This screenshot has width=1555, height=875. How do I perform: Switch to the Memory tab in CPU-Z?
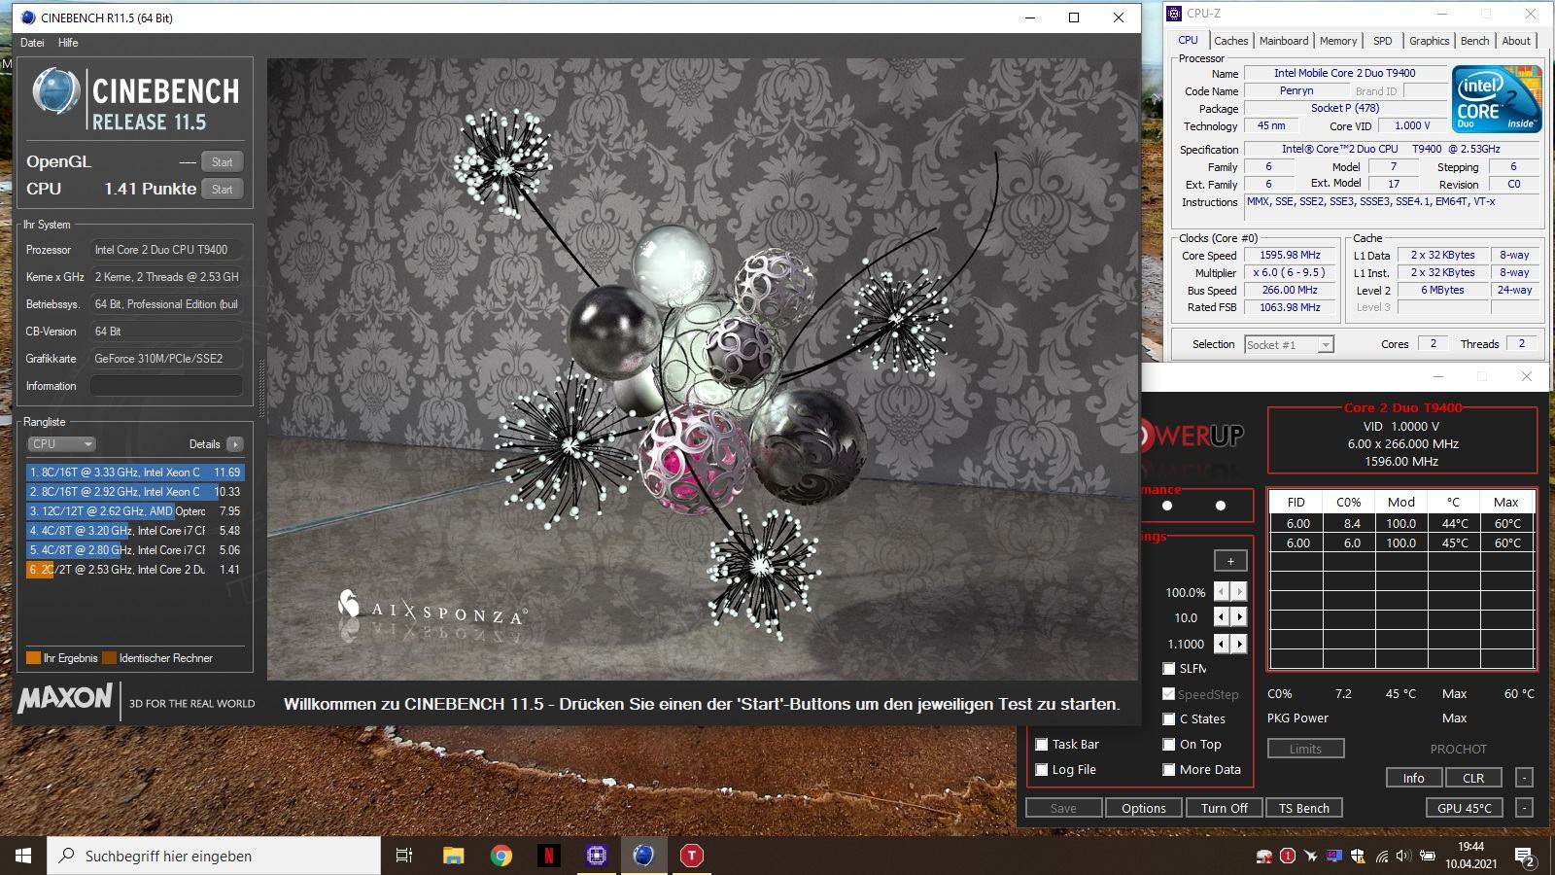1338,41
